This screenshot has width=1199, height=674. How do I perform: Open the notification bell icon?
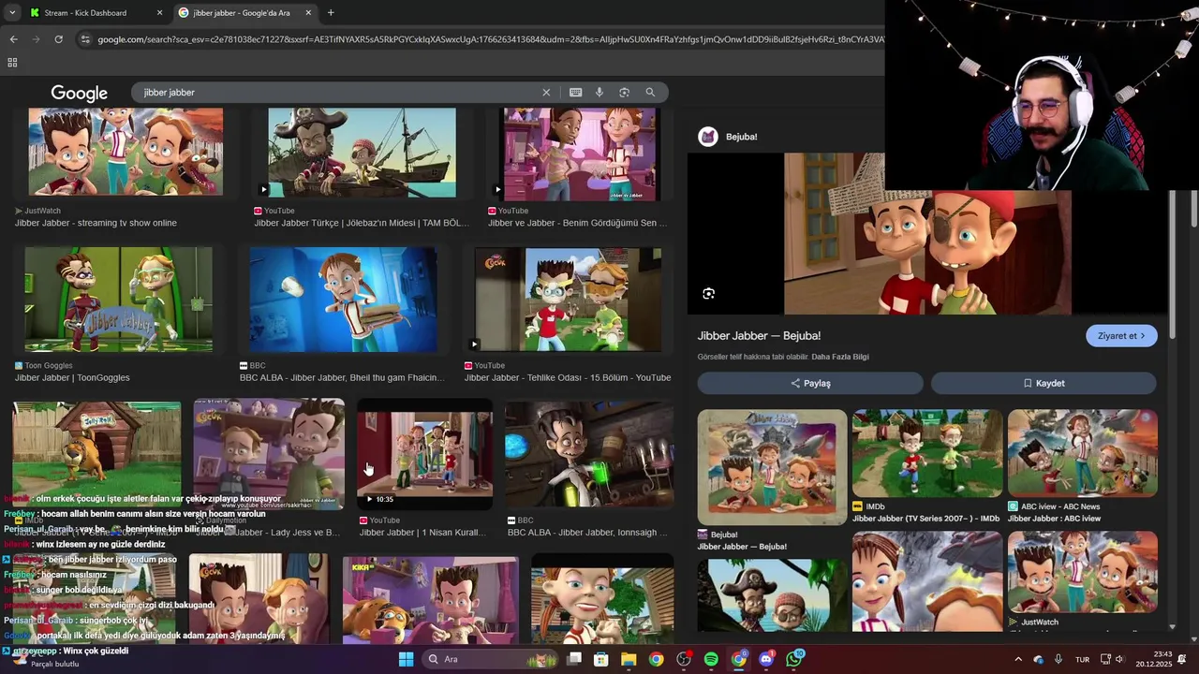point(1182,659)
